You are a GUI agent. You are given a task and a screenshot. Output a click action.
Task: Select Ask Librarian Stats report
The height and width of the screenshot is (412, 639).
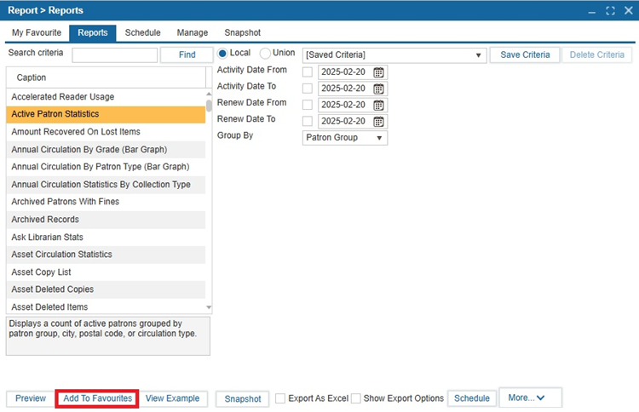tap(106, 237)
